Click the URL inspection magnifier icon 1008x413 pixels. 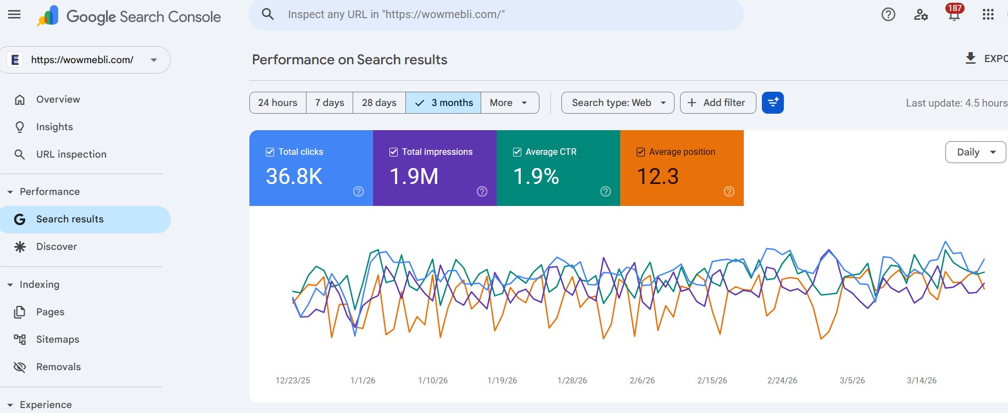point(20,154)
